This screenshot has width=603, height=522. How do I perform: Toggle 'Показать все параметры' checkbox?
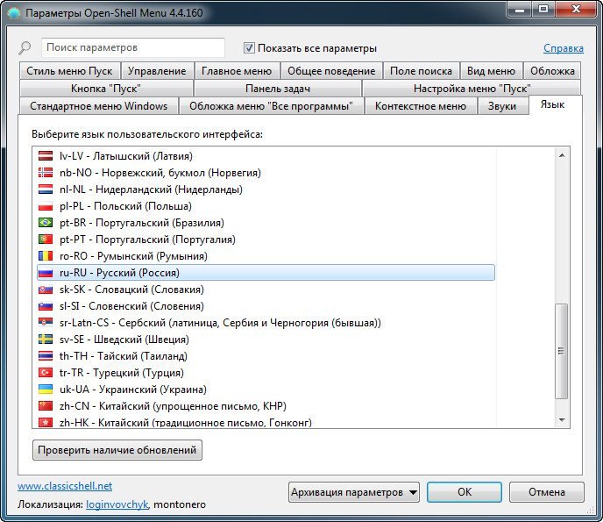249,48
